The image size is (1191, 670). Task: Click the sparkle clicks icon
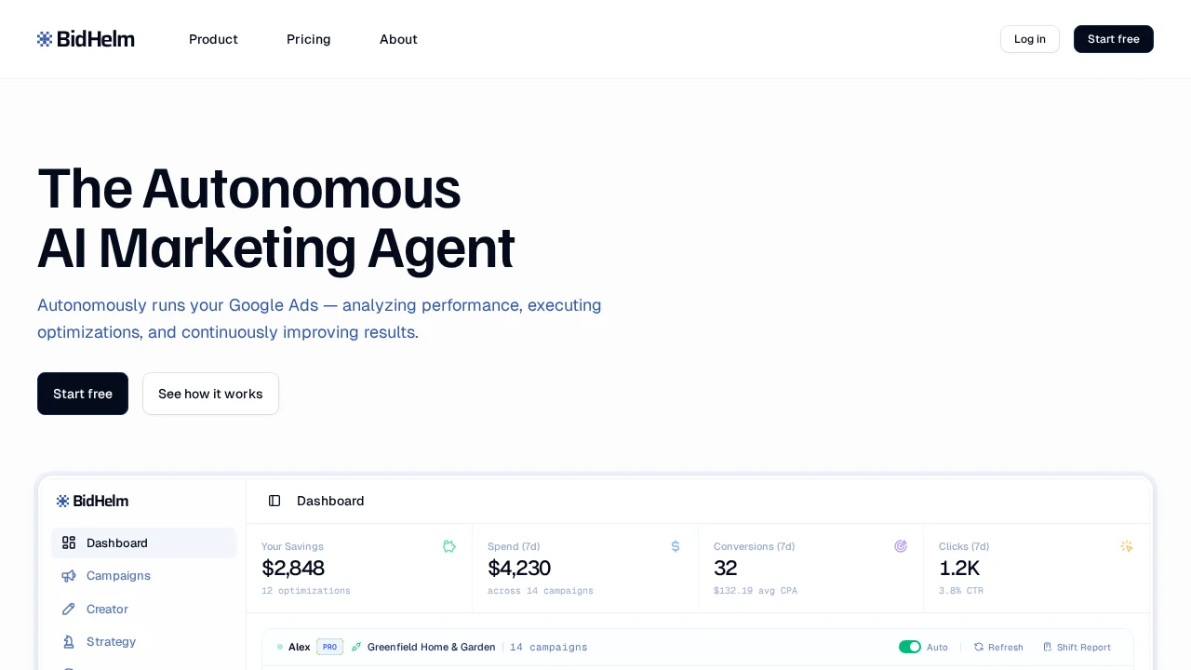1127,546
